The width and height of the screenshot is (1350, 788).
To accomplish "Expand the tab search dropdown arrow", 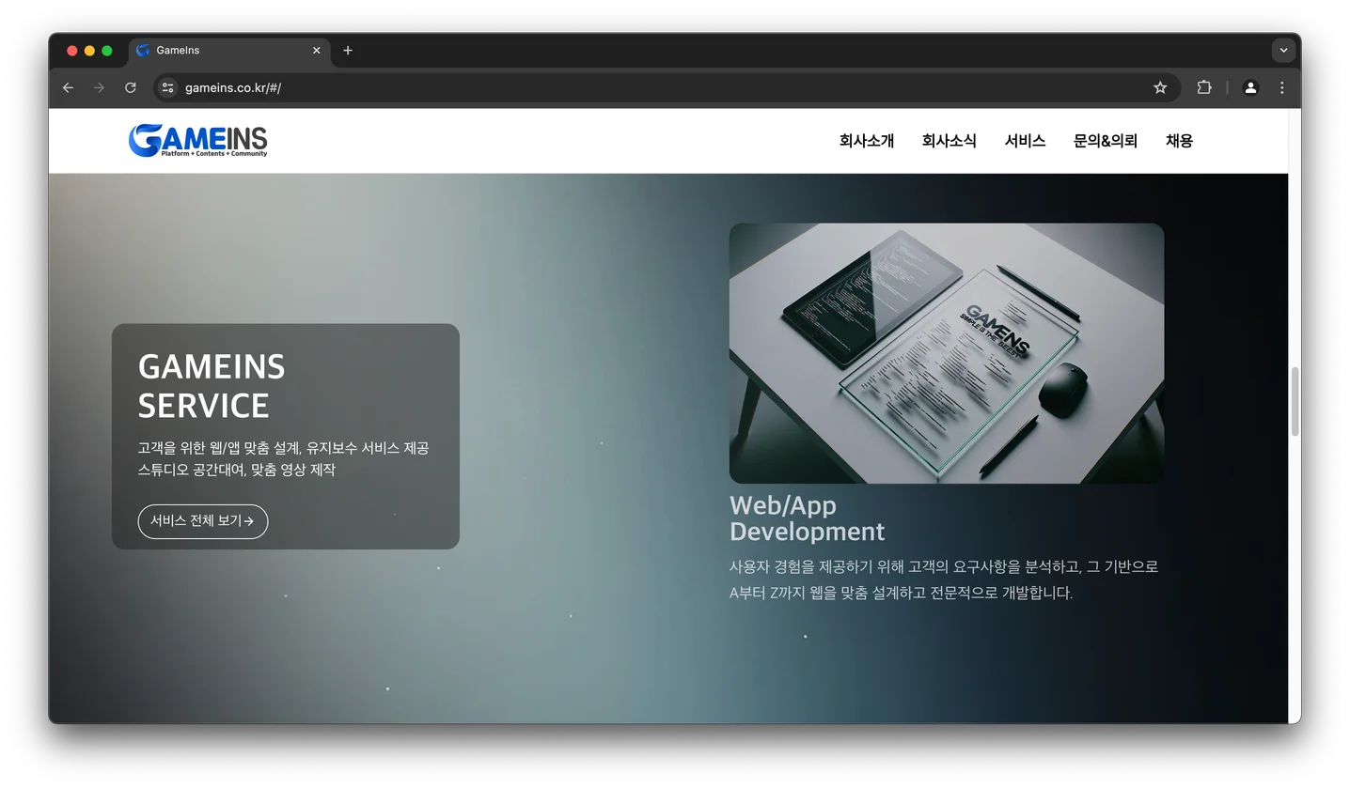I will [x=1283, y=51].
